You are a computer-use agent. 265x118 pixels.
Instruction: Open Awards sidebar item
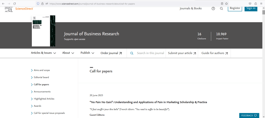tap(37, 106)
